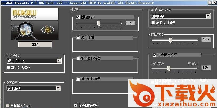Enable the 變焦補償 checkbox
Viewport: 218px width, 108px height.
pyautogui.click(x=78, y=38)
